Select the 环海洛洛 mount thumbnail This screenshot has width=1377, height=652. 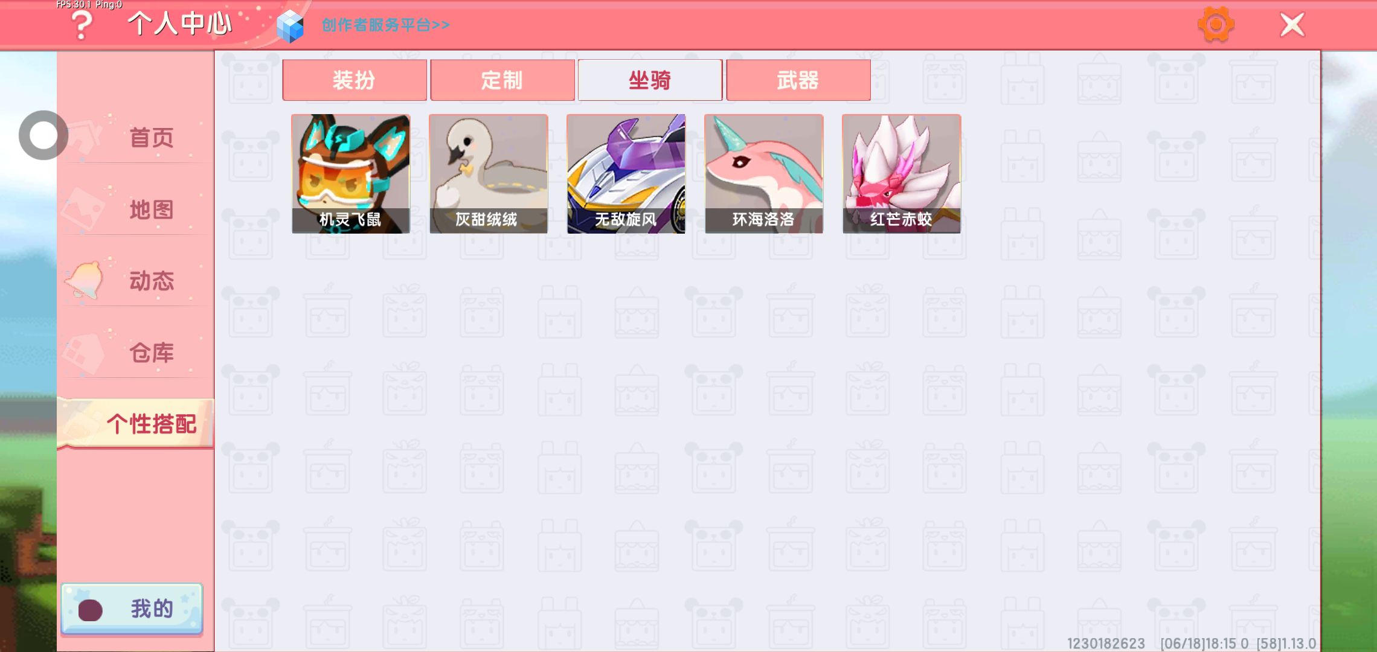point(764,174)
